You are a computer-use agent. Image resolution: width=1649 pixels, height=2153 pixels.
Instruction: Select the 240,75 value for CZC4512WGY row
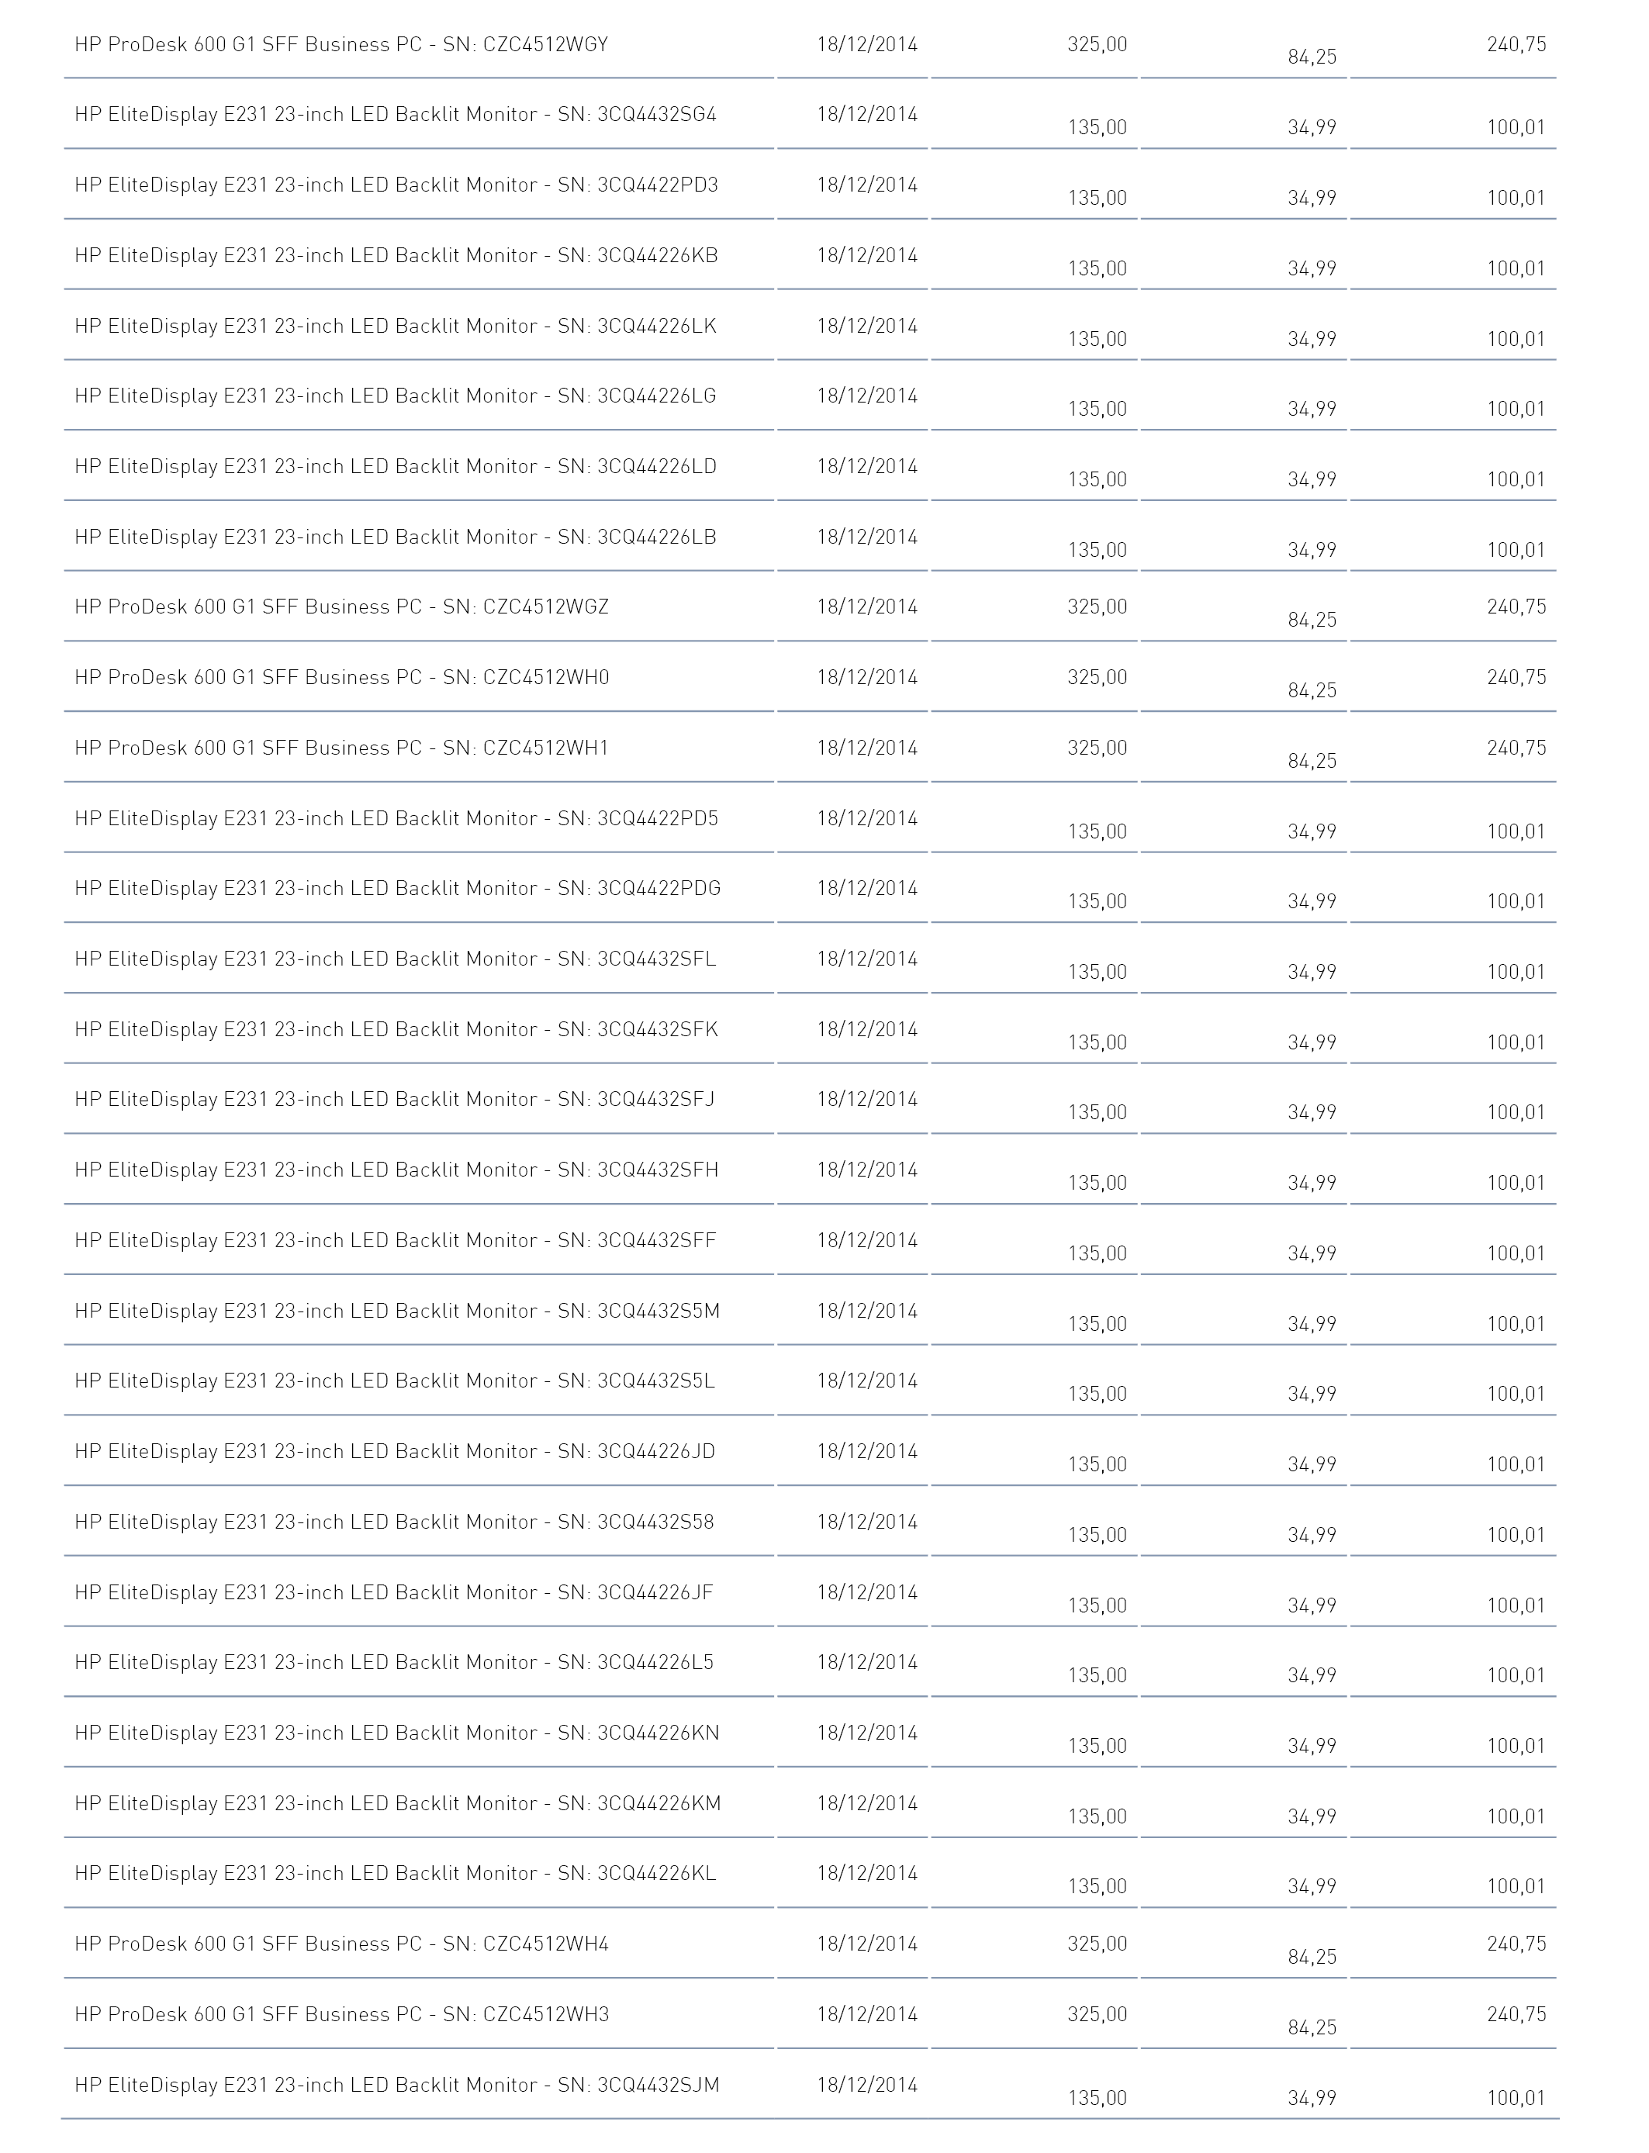click(x=1516, y=45)
